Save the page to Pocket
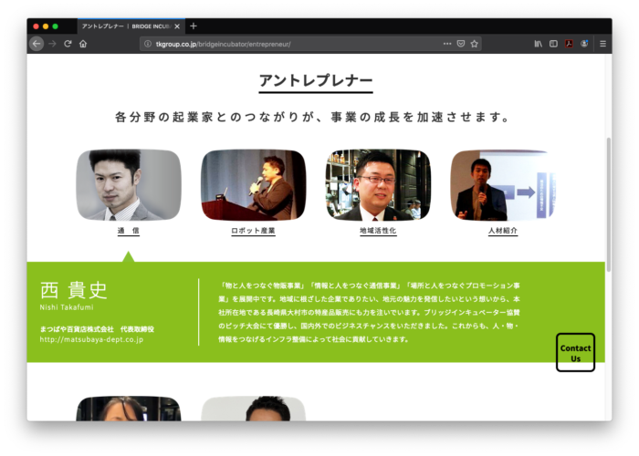 coord(461,44)
